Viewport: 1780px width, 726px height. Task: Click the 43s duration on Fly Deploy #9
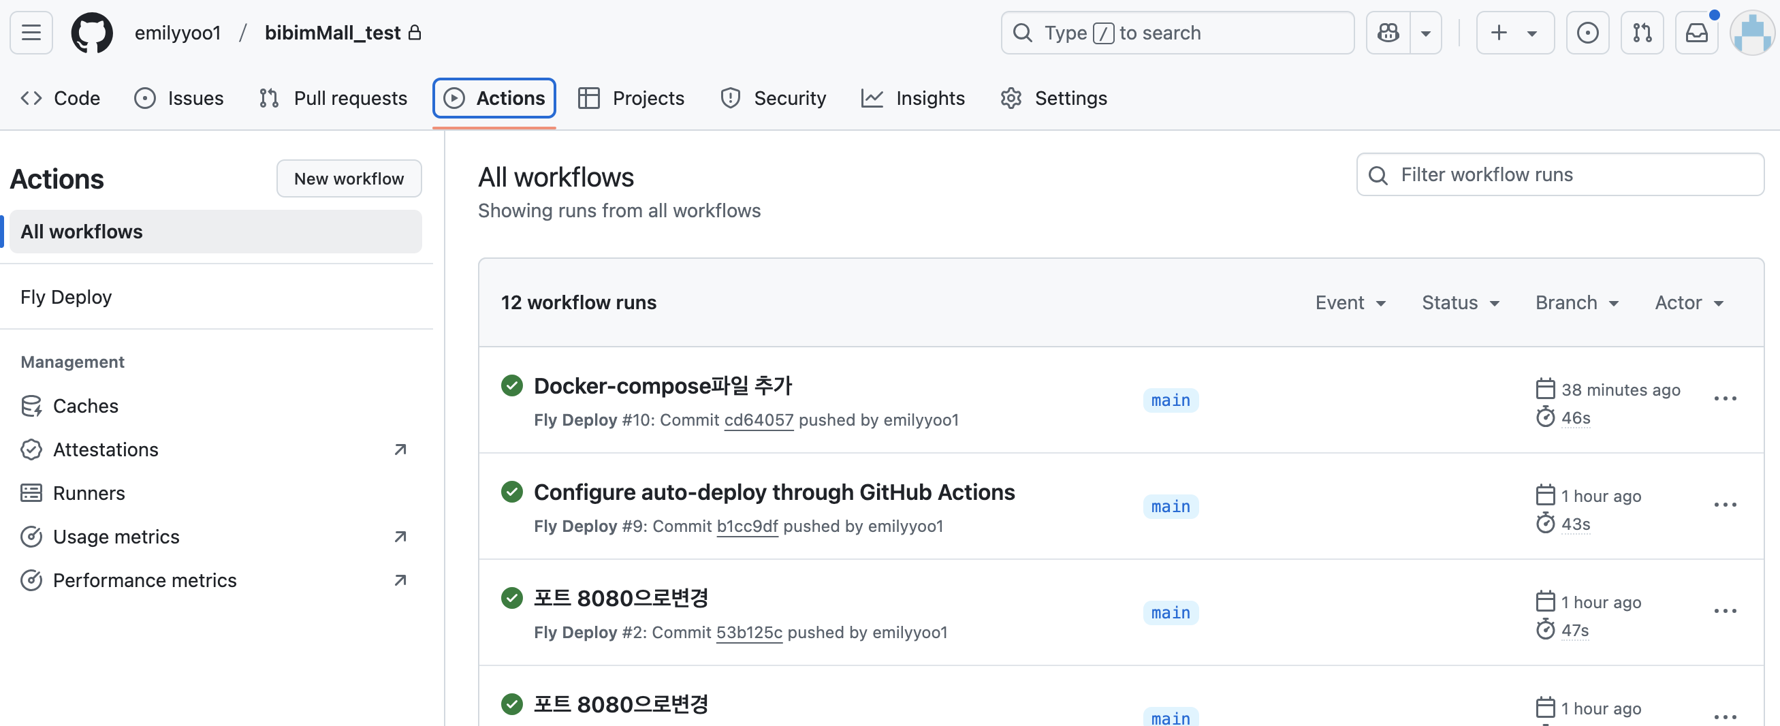[1576, 524]
